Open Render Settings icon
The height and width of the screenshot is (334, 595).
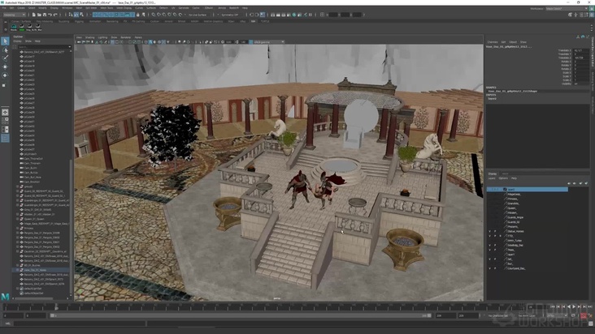(289, 15)
